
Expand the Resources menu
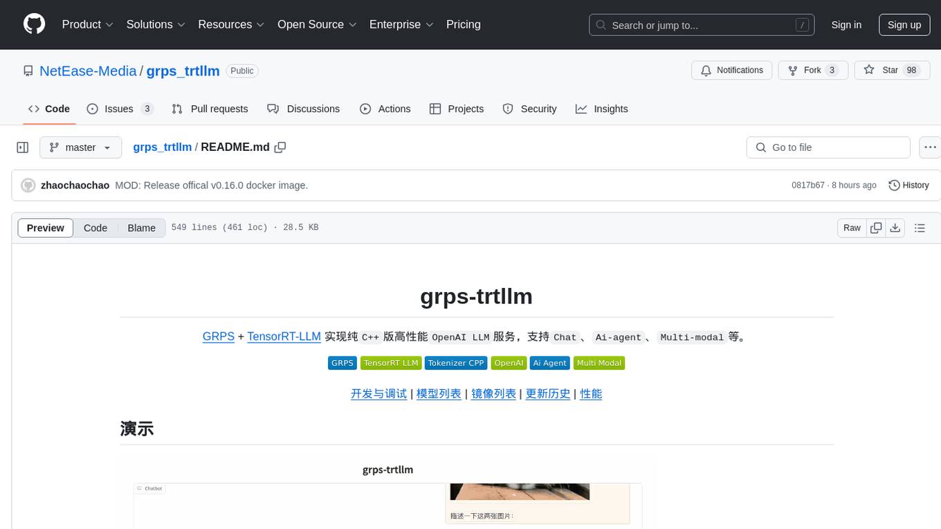232,24
